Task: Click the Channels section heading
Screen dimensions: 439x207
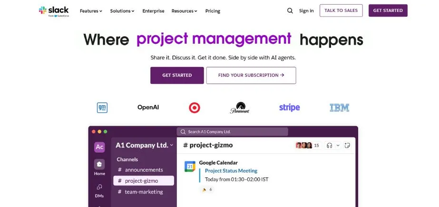Action: pos(127,159)
